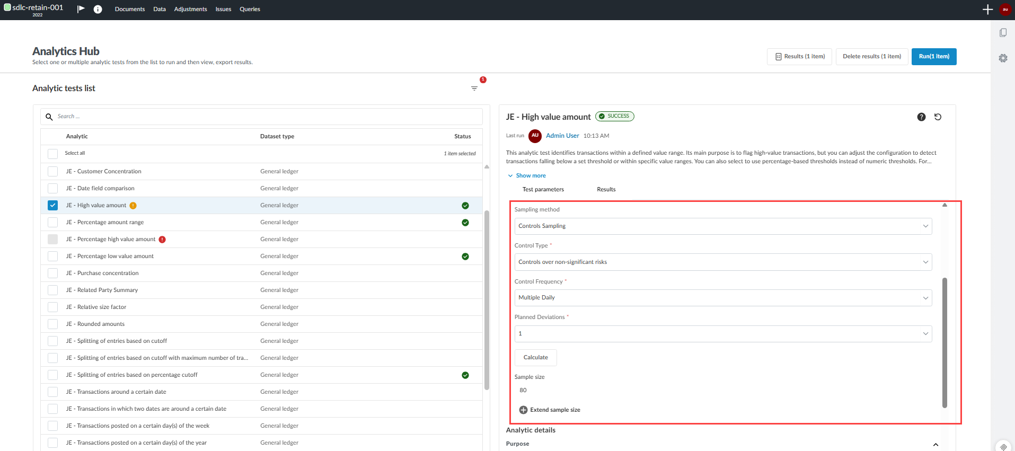The height and width of the screenshot is (451, 1015).
Task: Check JE - Date field comparison
Action: coord(52,189)
